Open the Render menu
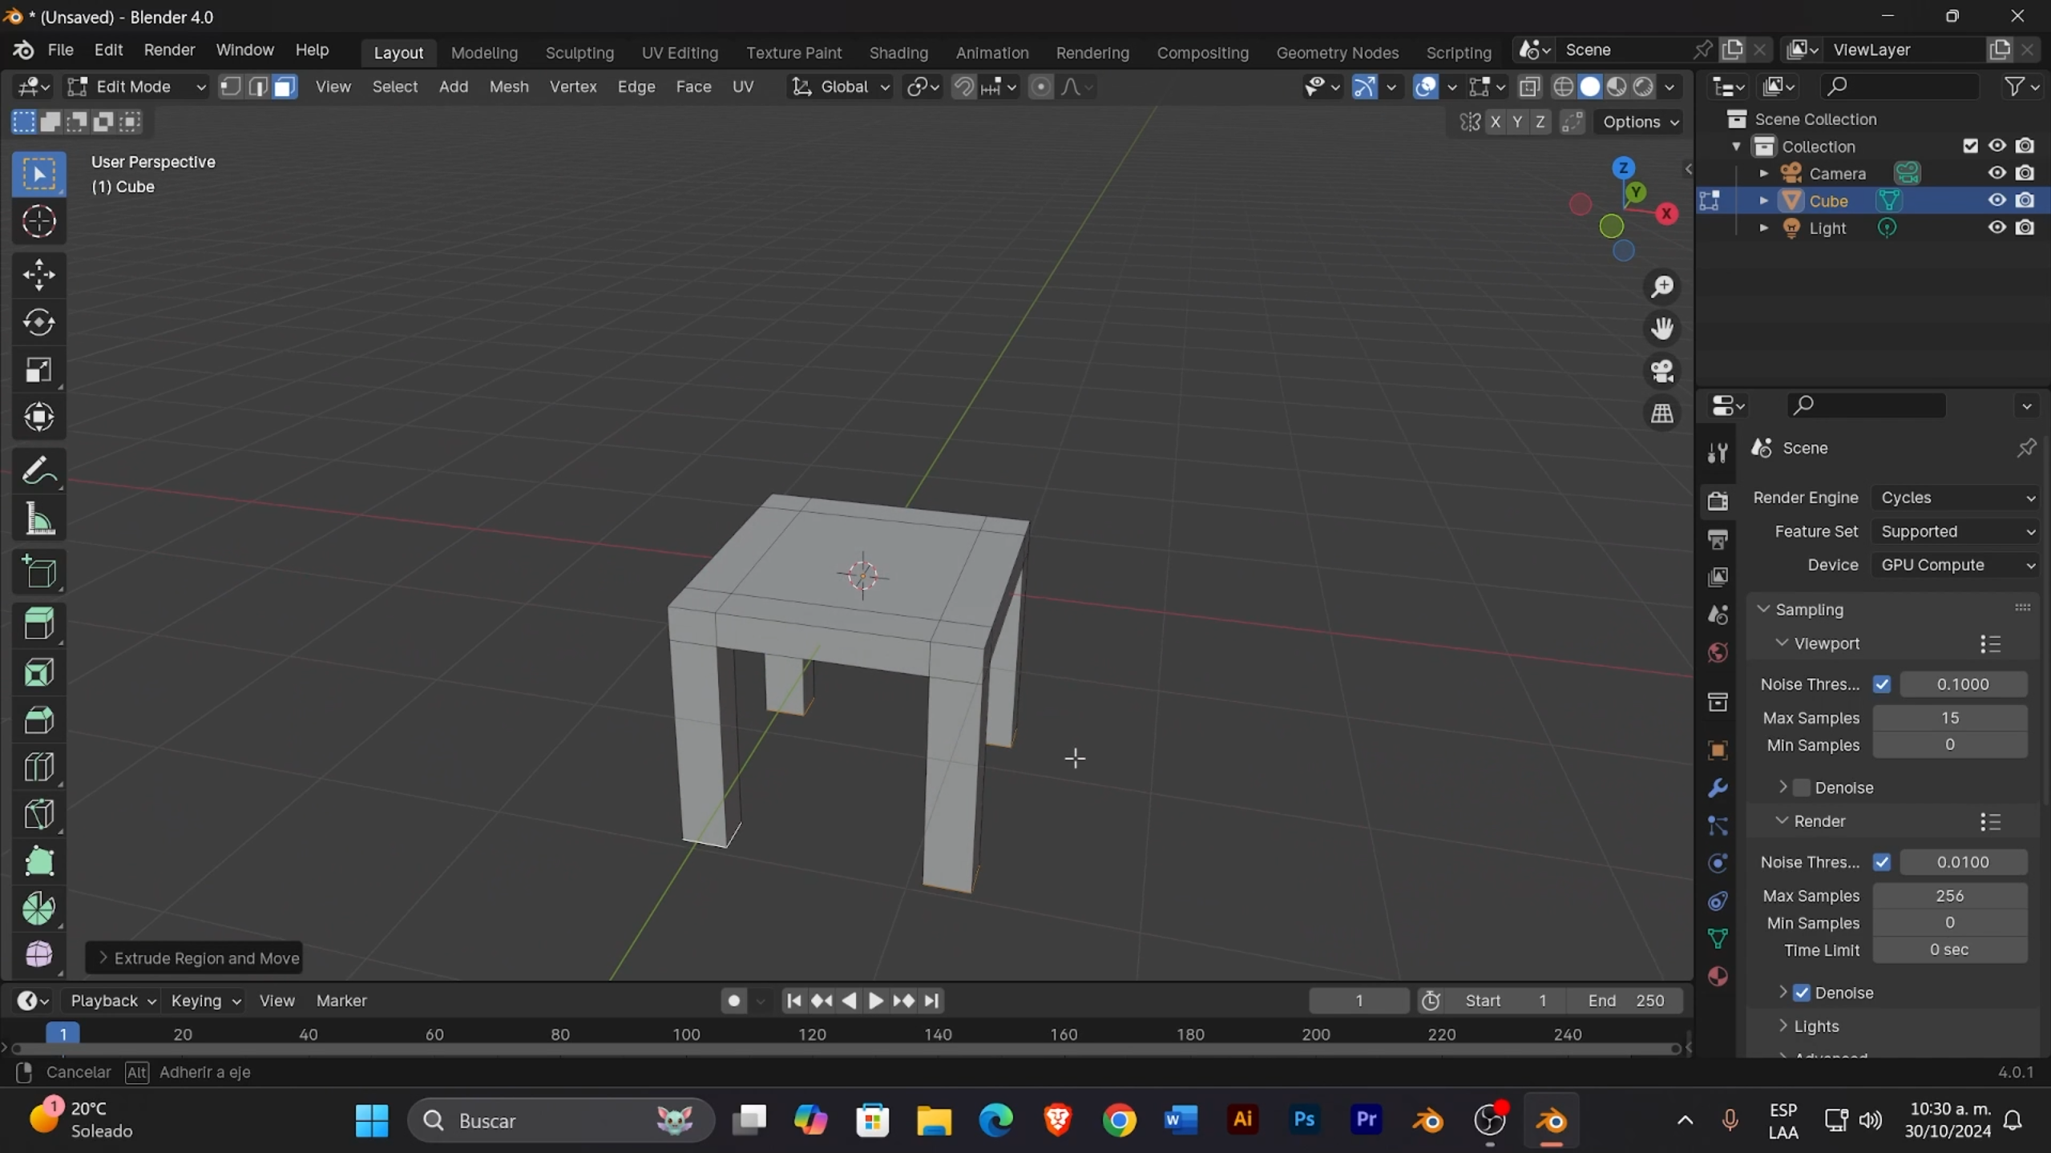Screen dimensions: 2051x1153 tap(169, 50)
